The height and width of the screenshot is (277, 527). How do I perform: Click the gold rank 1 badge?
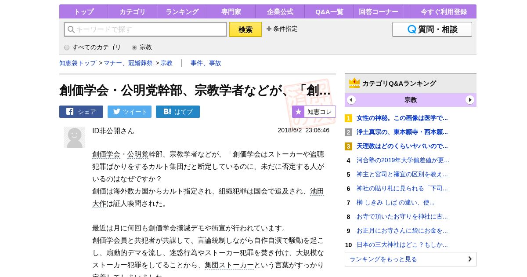[x=348, y=118]
